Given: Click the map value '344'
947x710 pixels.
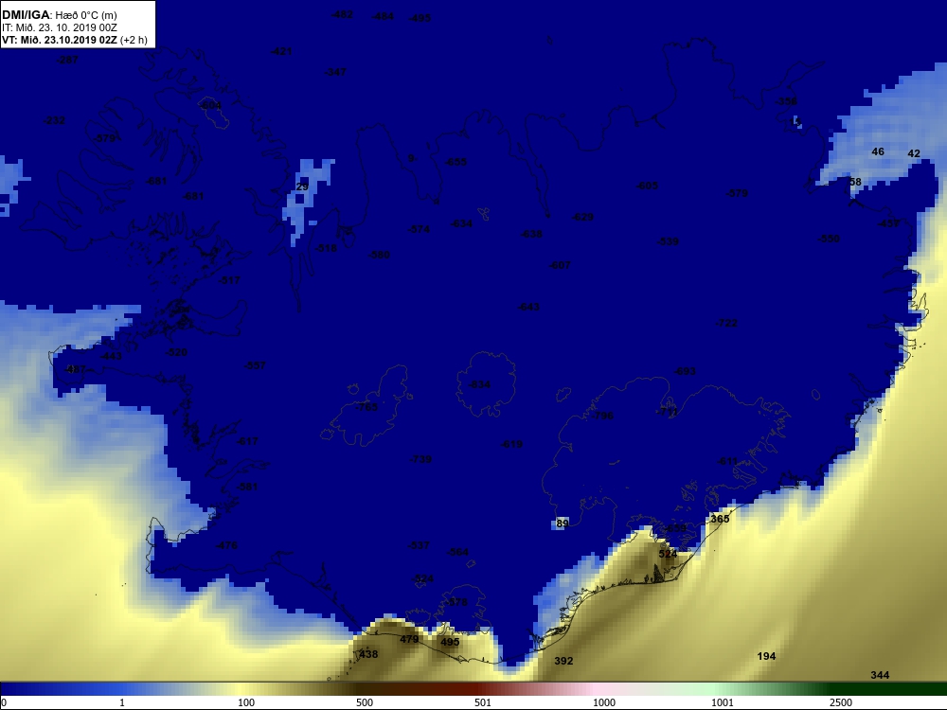Looking at the screenshot, I should tap(880, 675).
